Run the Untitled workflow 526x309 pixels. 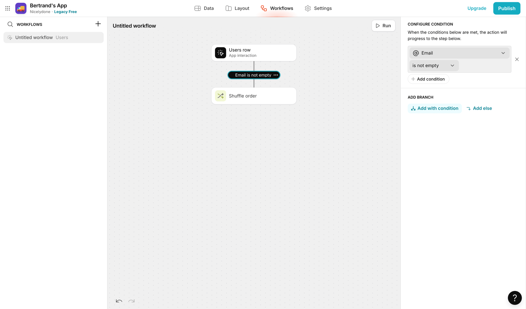click(383, 25)
